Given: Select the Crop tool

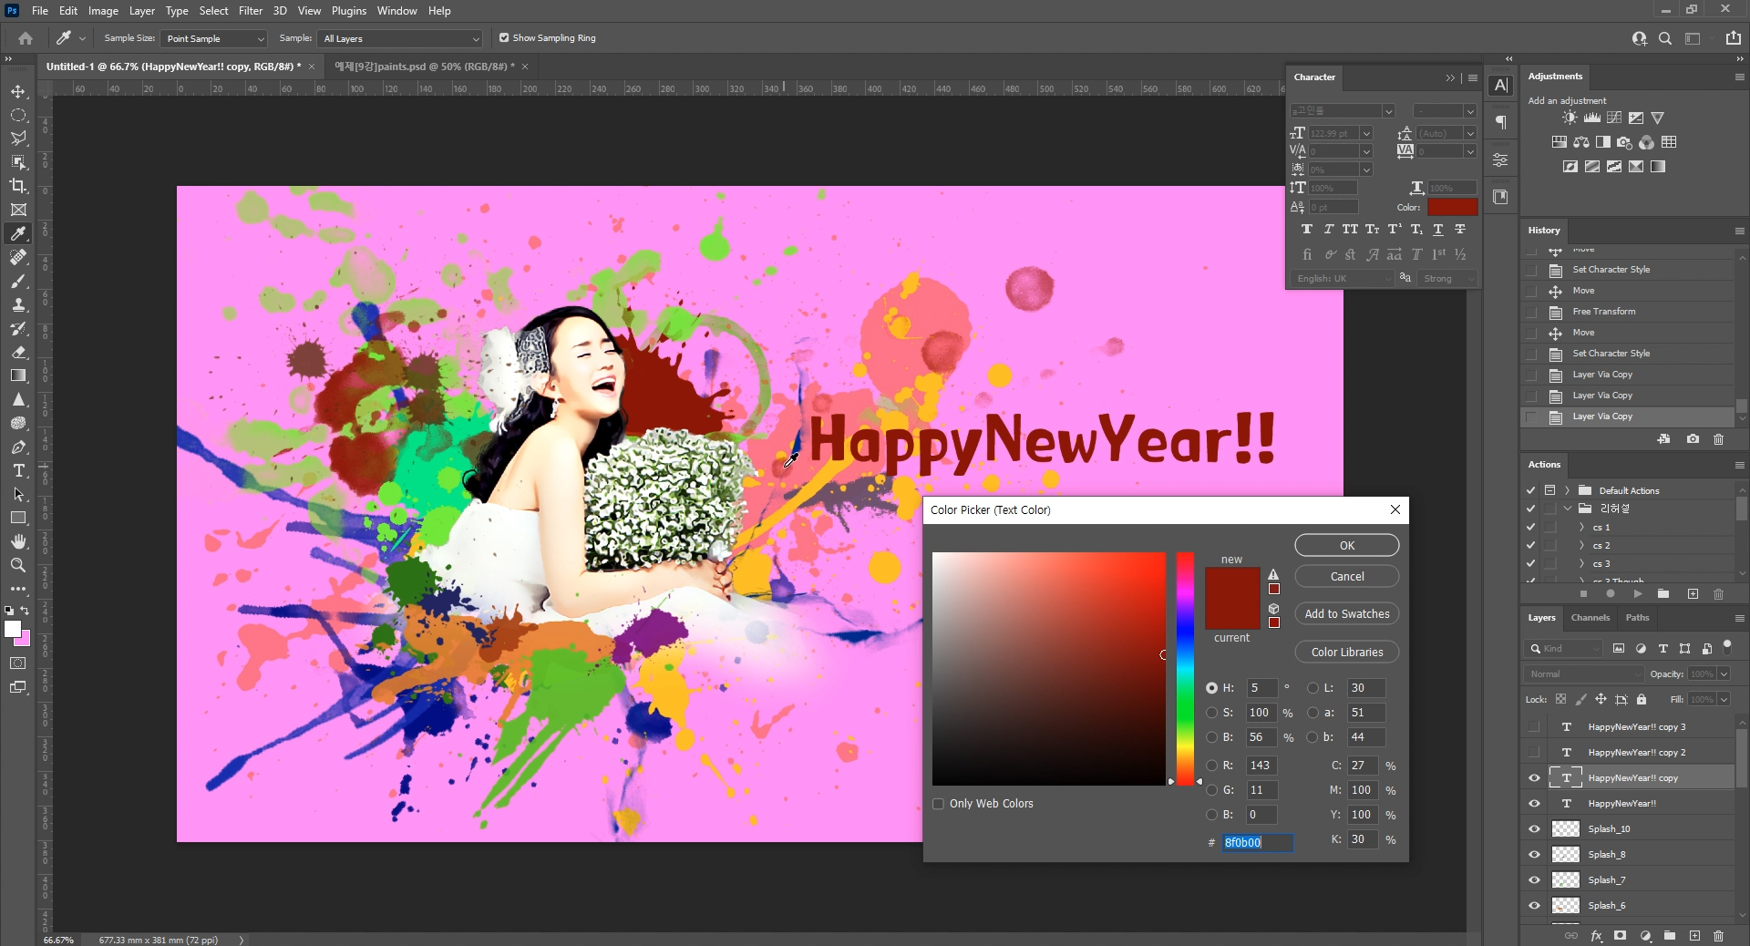Looking at the screenshot, I should click(18, 186).
